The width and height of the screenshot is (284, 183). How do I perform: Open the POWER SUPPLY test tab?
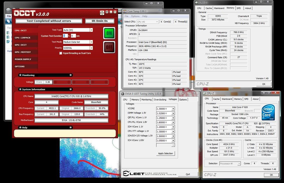click(26, 59)
